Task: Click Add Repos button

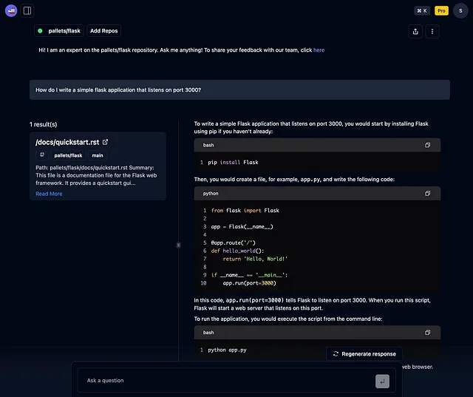Action: pos(103,31)
